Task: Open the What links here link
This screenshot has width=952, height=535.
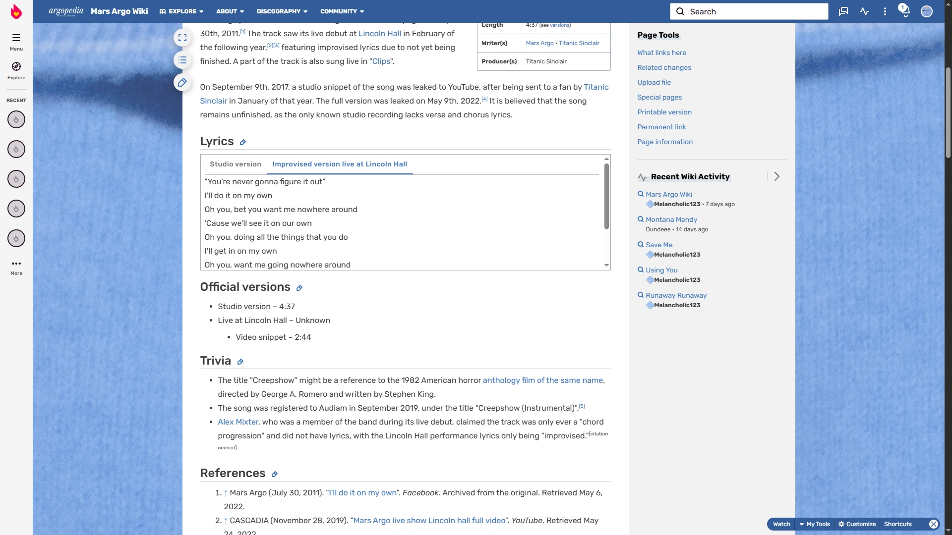Action: (x=661, y=53)
